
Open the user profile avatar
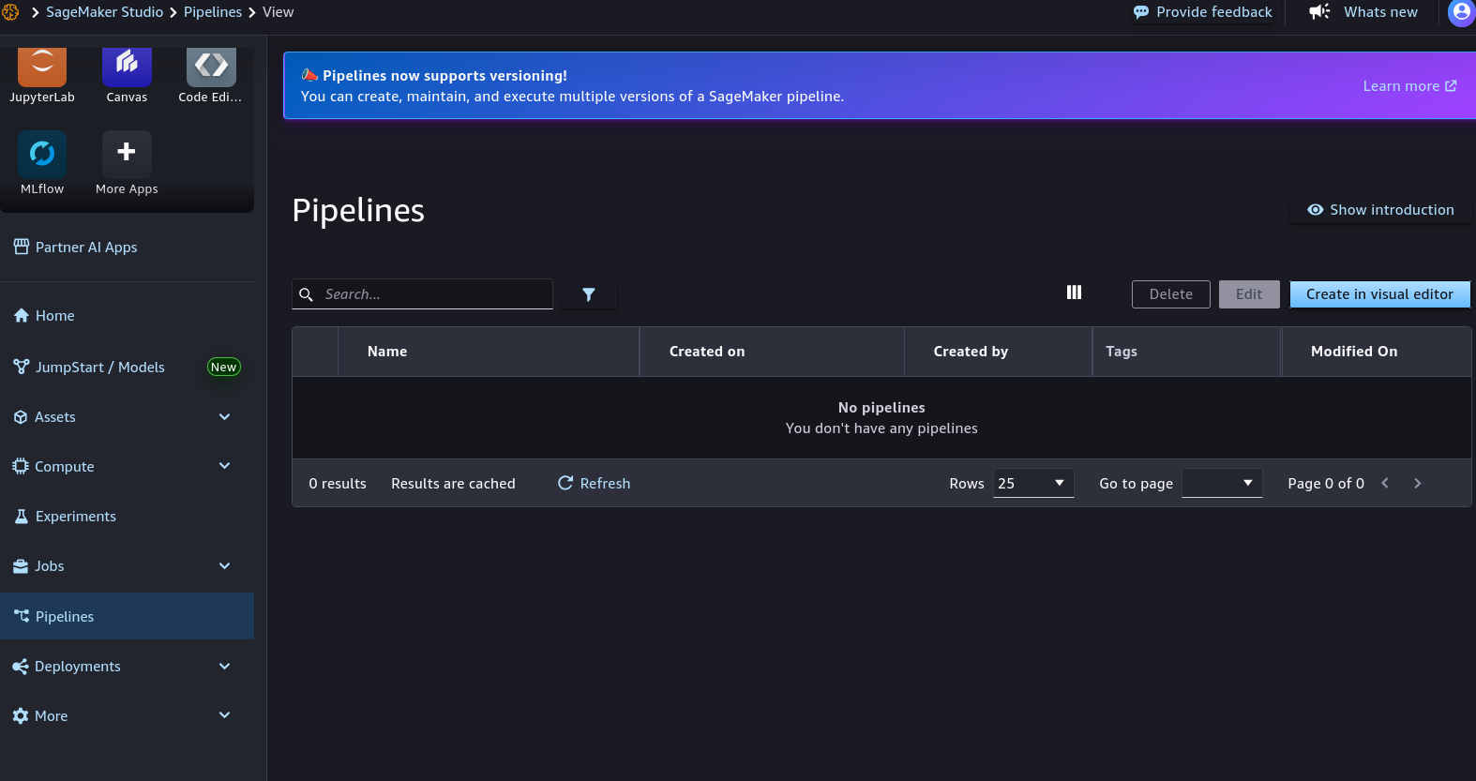pos(1462,12)
